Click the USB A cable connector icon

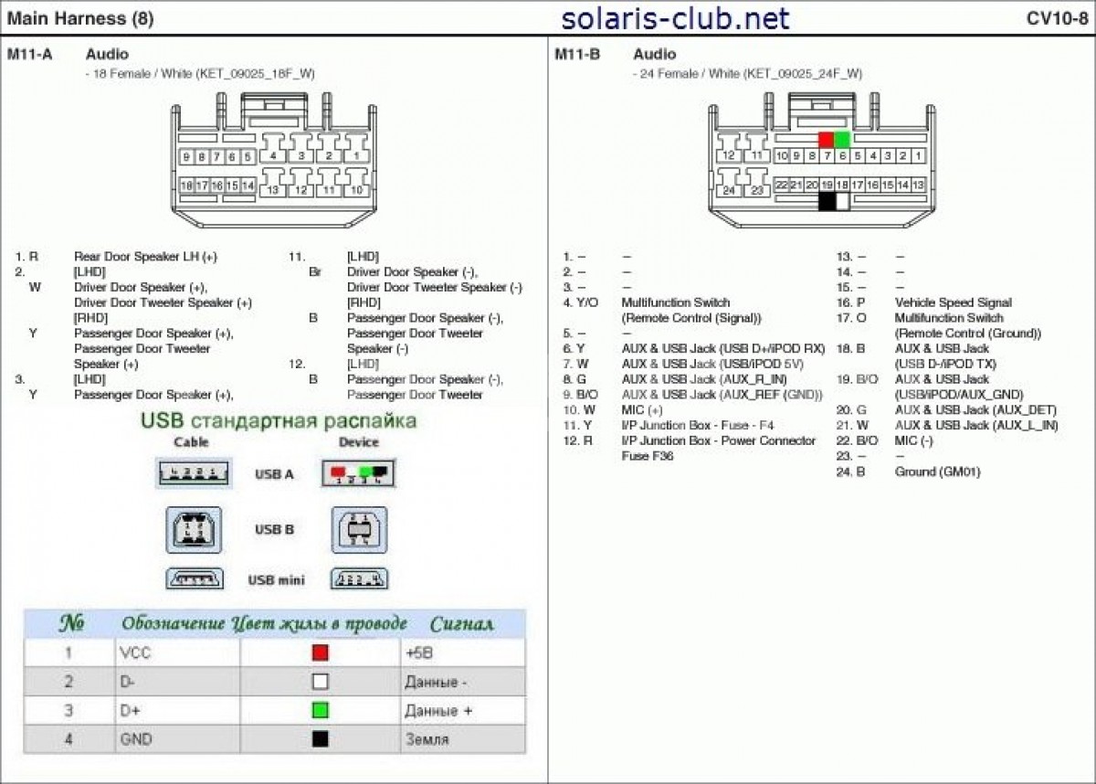click(192, 473)
